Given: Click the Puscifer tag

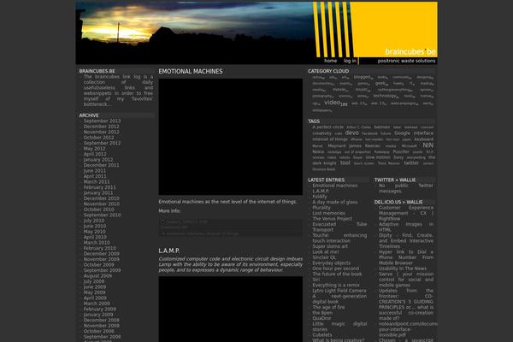Looking at the screenshot, I should tap(401, 151).
